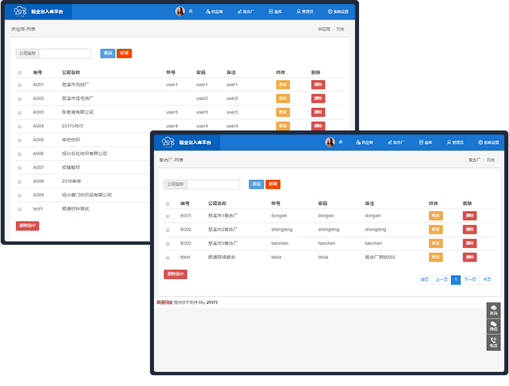The image size is (509, 386).
Task: Open the 微信 WeChat floating icon
Action: tap(494, 326)
